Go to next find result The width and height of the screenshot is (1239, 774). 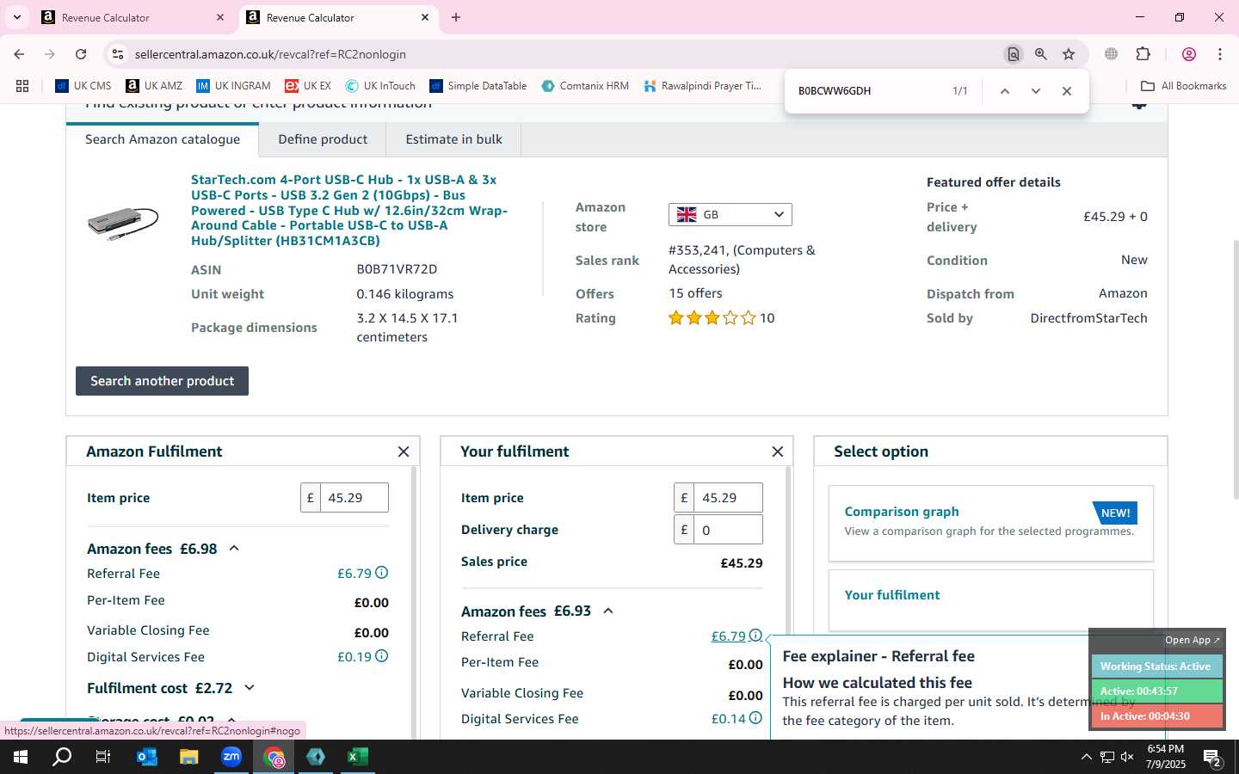(x=1036, y=91)
